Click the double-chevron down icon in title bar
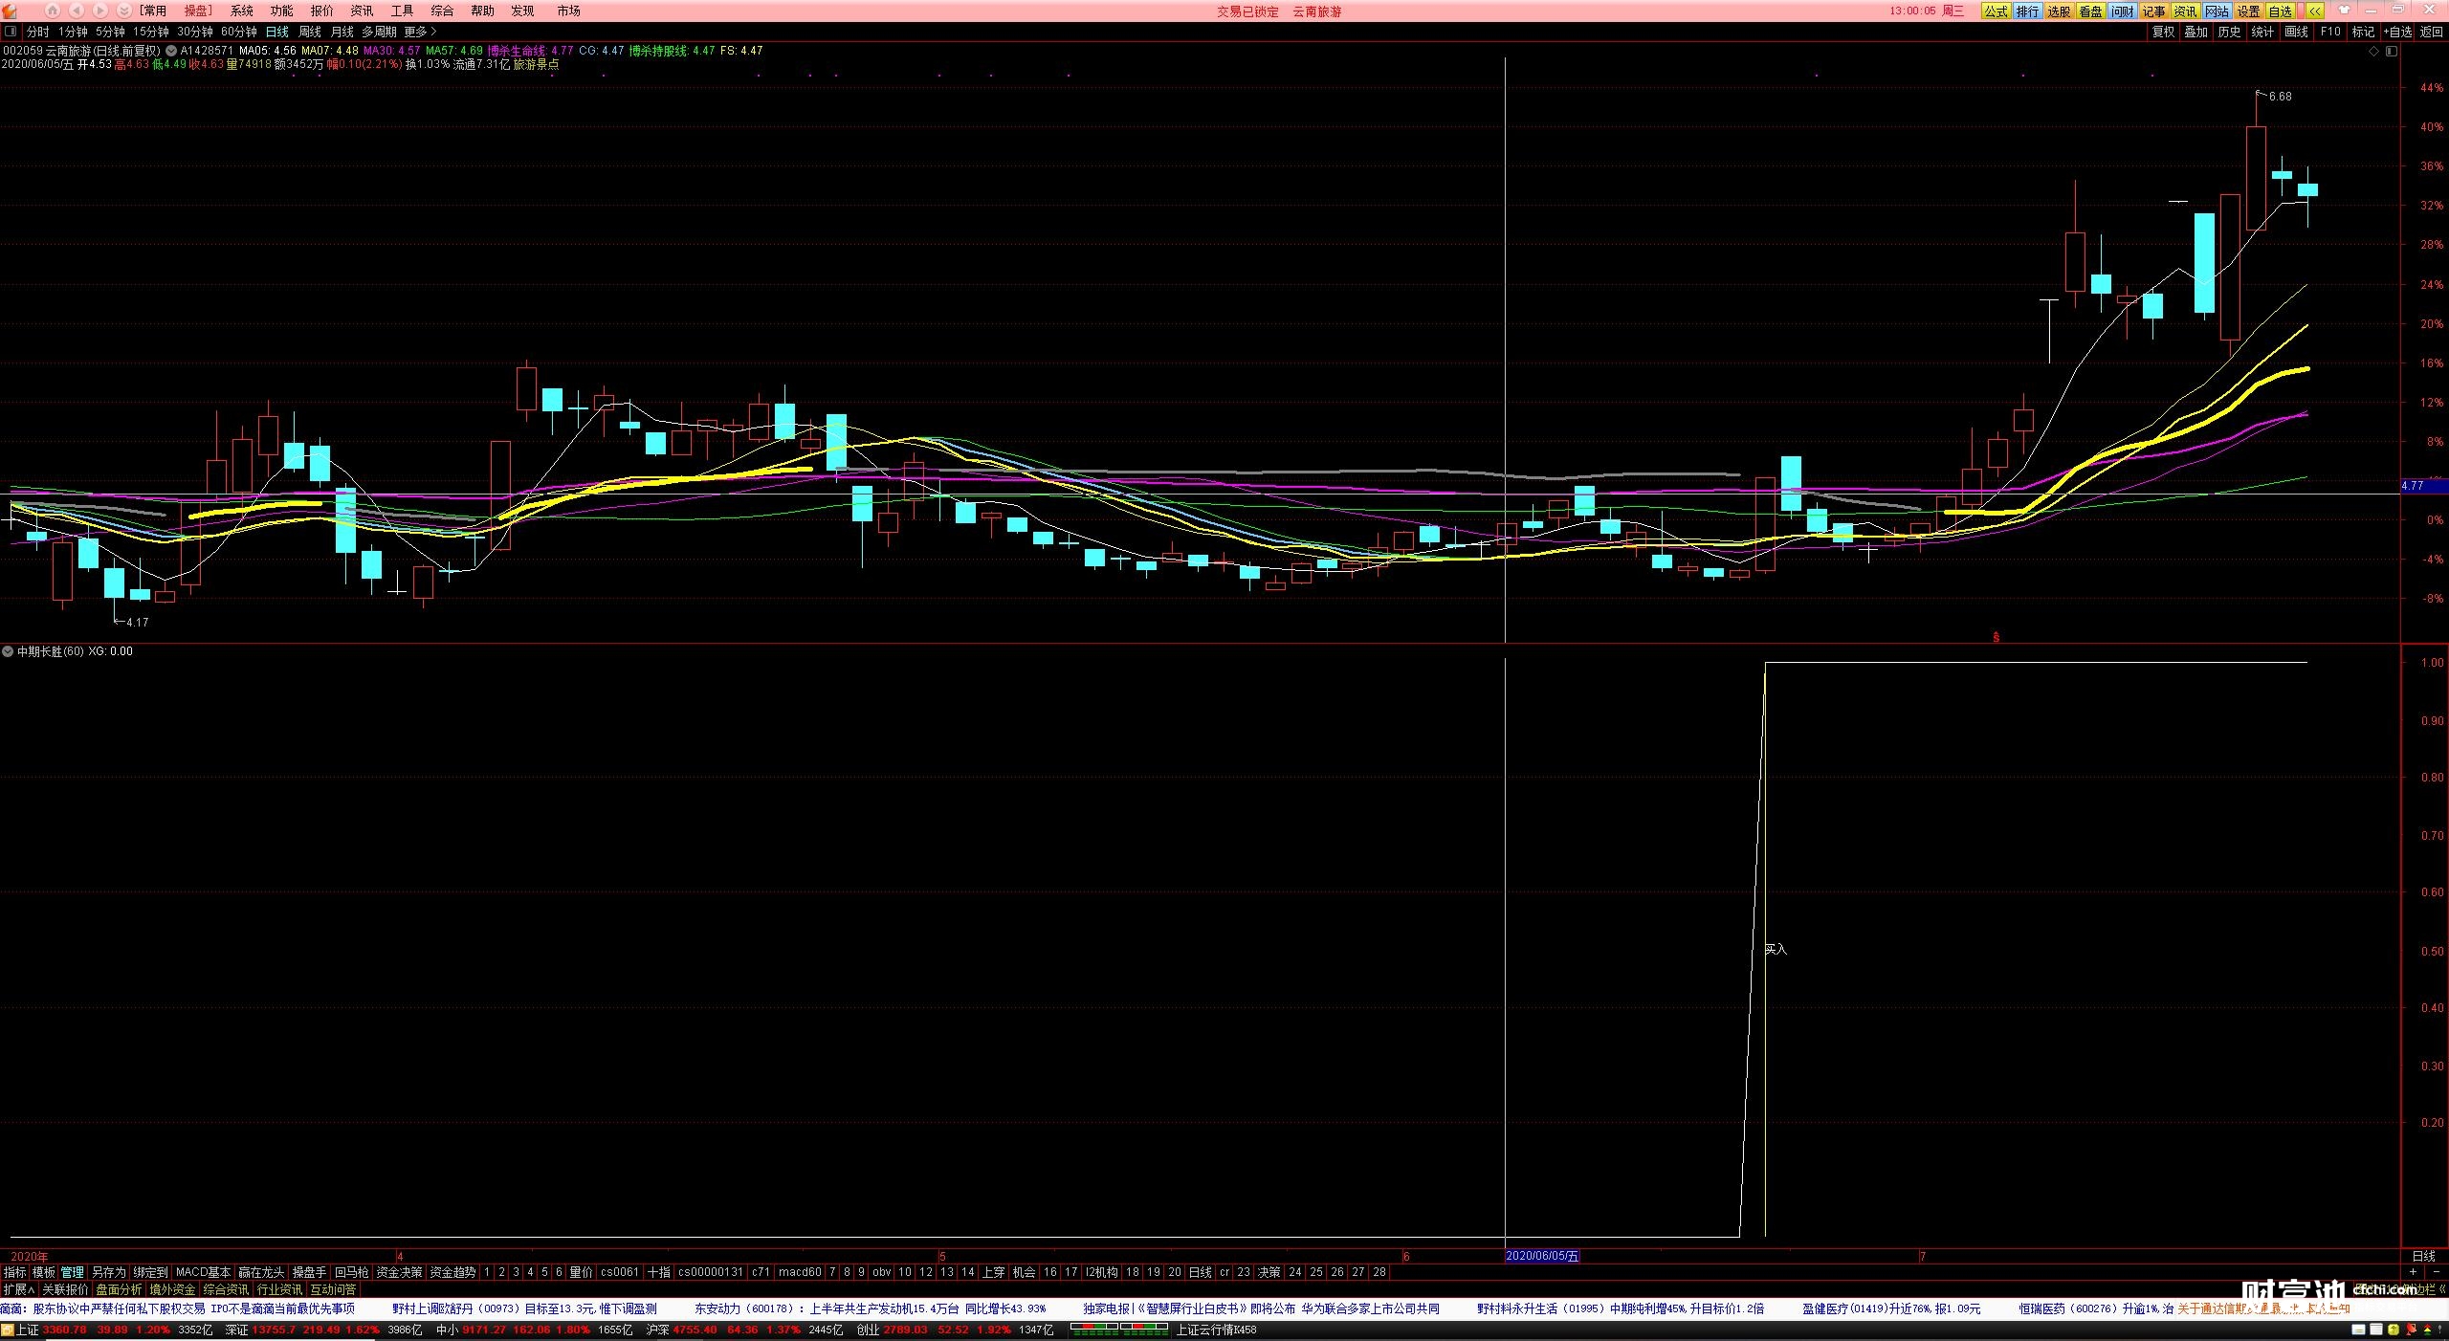Viewport: 2449px width, 1341px height. coord(123,11)
